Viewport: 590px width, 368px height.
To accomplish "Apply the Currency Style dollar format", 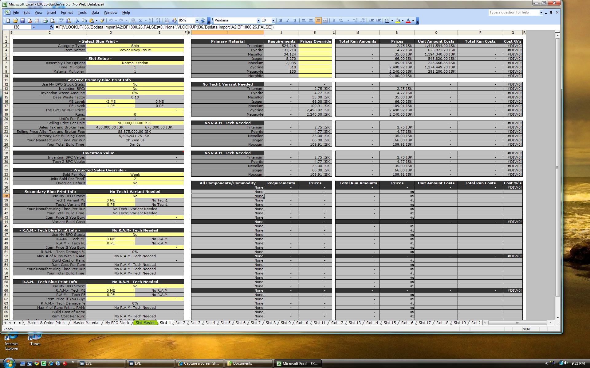I will coord(334,21).
